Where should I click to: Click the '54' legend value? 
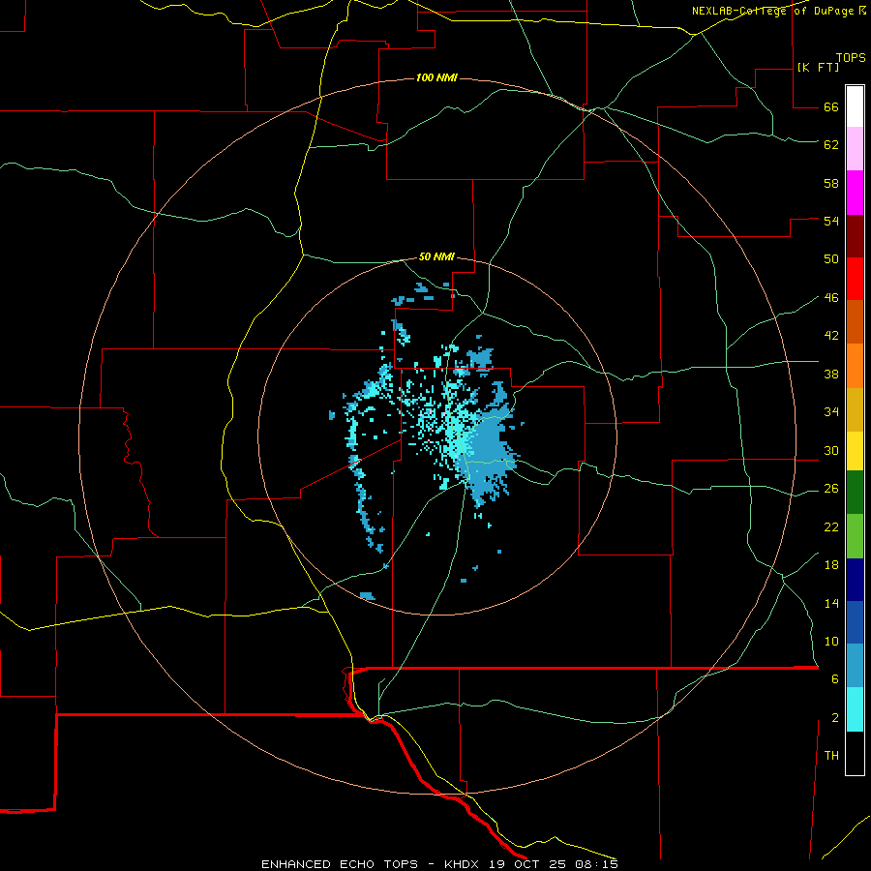tap(831, 221)
